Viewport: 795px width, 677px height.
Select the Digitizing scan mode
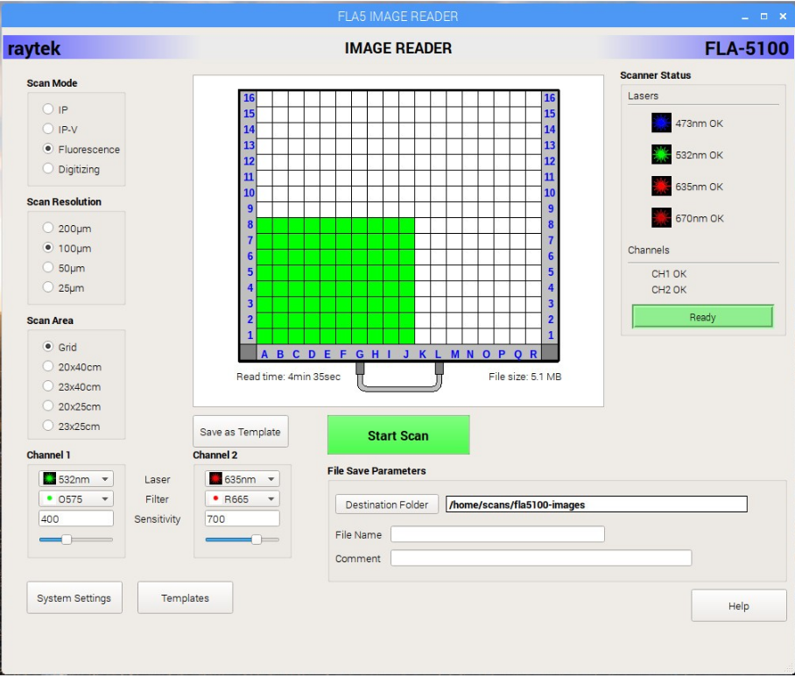click(x=49, y=169)
